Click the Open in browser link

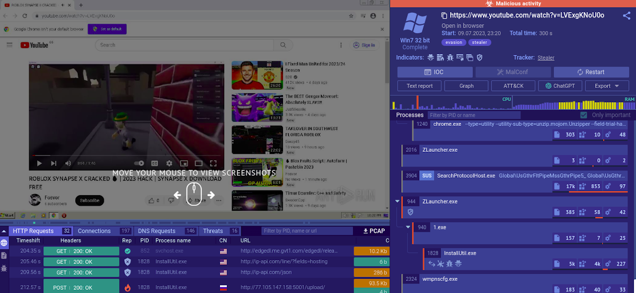pos(463,25)
